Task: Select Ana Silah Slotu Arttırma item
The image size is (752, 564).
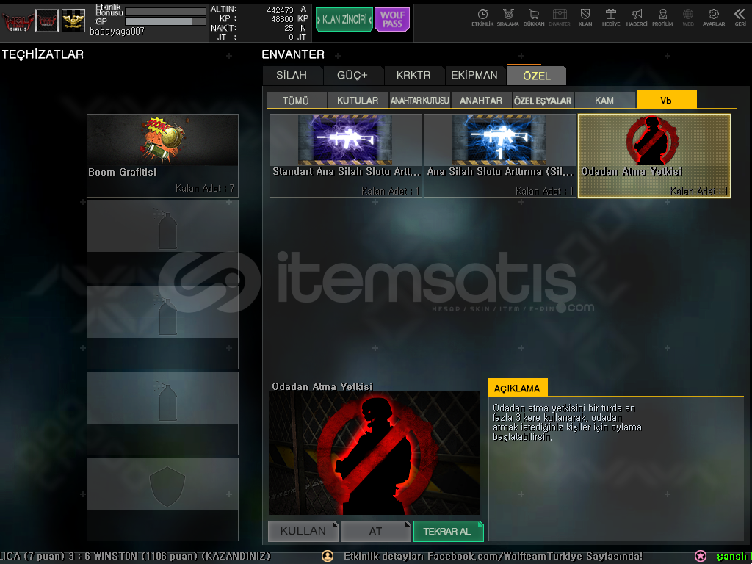Action: pos(500,156)
